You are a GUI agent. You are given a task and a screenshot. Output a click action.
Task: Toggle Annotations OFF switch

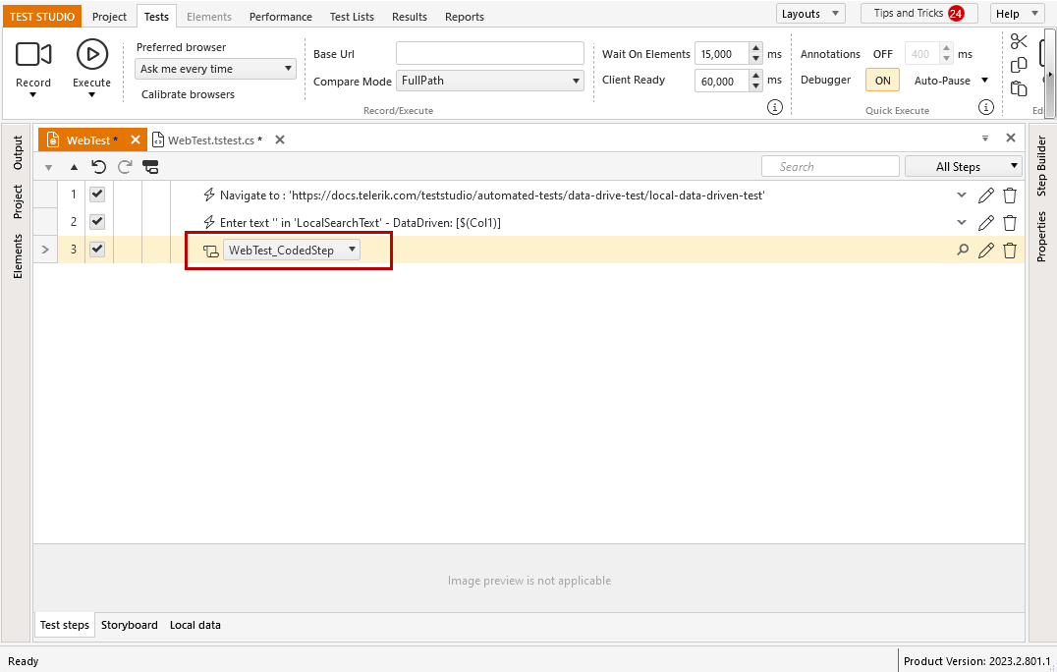click(x=882, y=54)
